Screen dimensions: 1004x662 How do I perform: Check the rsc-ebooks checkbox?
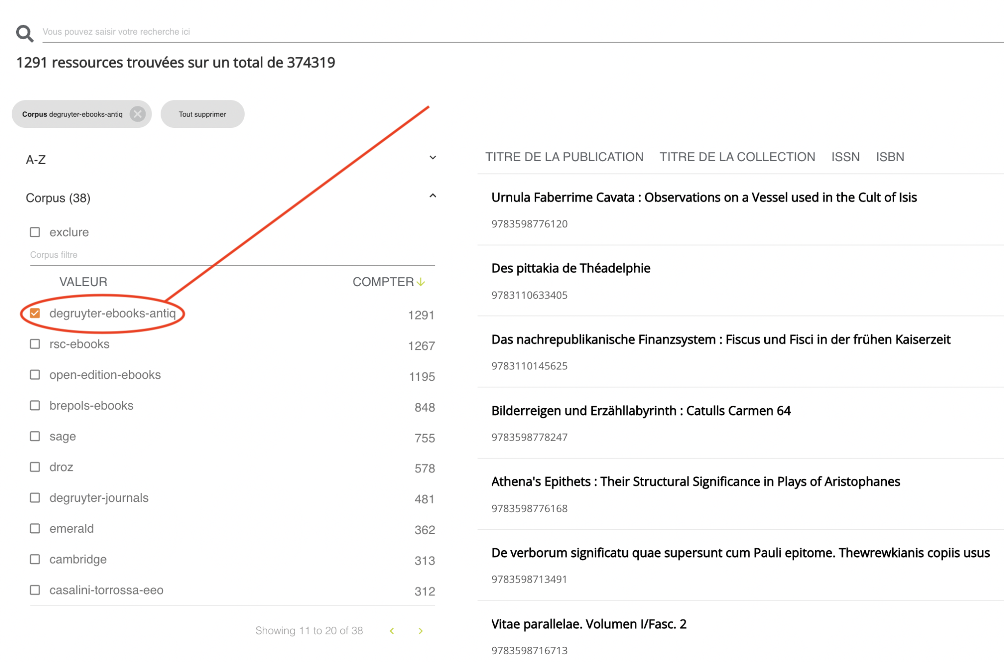coord(35,344)
